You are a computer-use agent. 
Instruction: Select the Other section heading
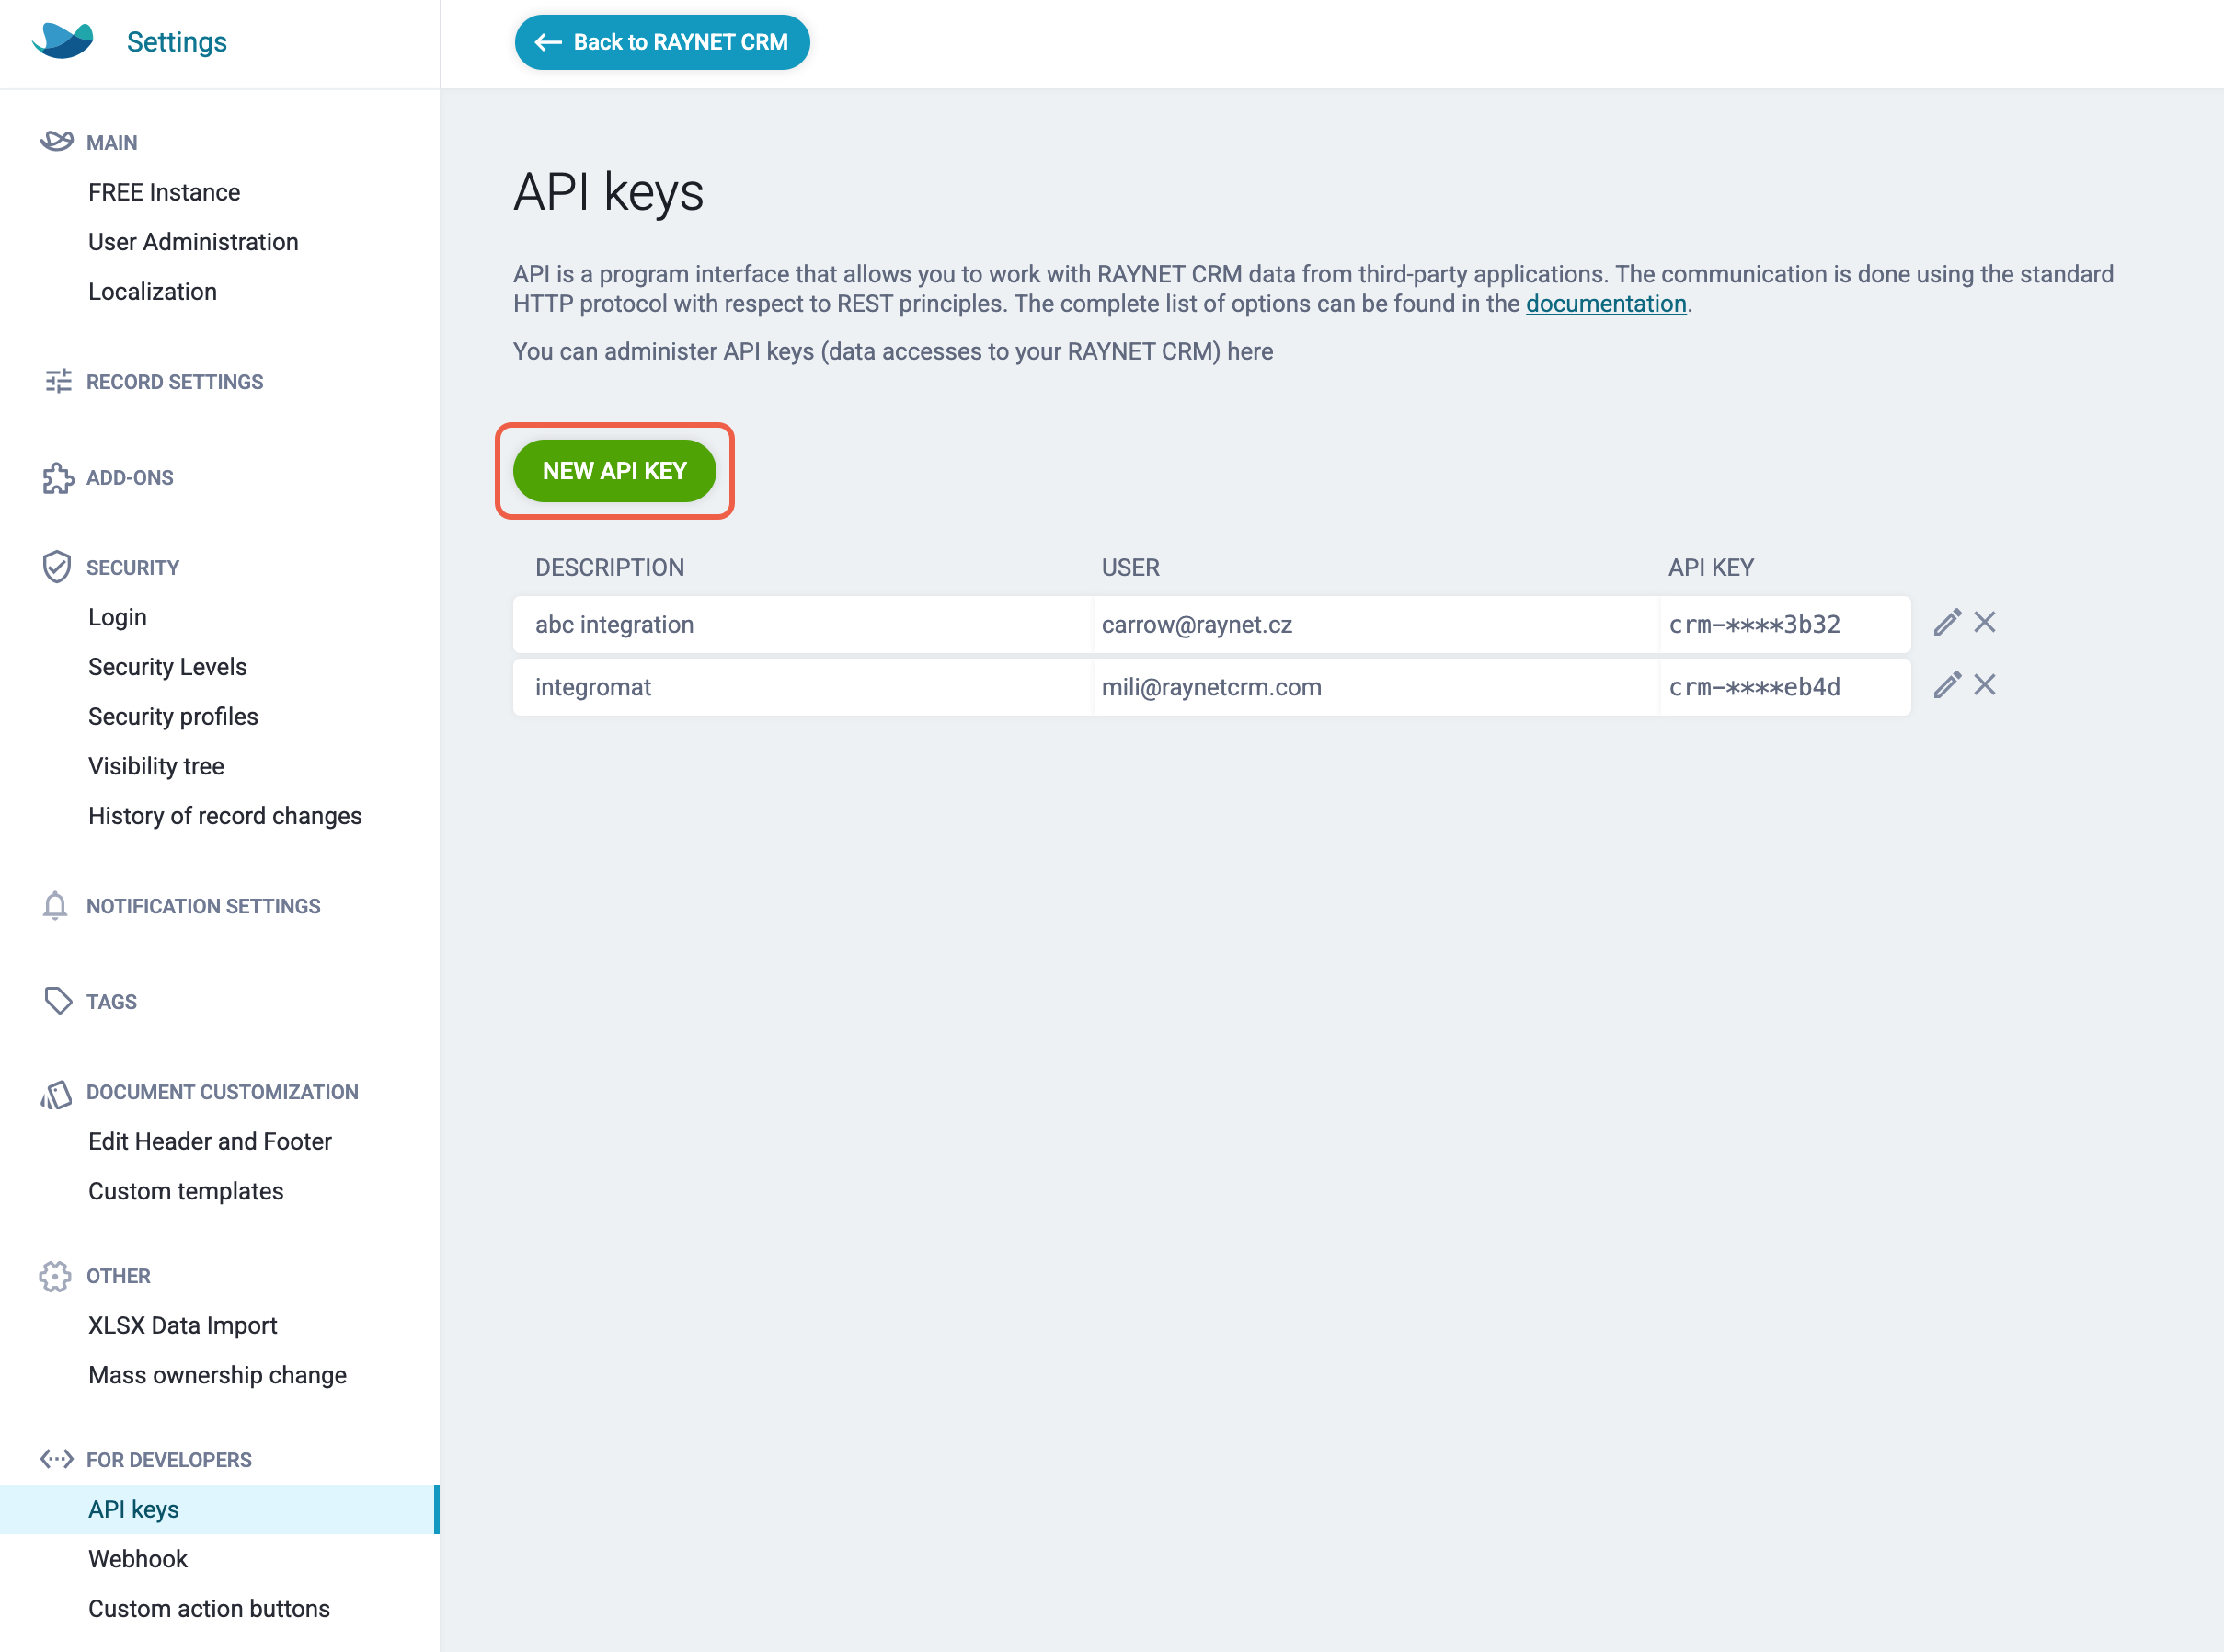click(118, 1276)
